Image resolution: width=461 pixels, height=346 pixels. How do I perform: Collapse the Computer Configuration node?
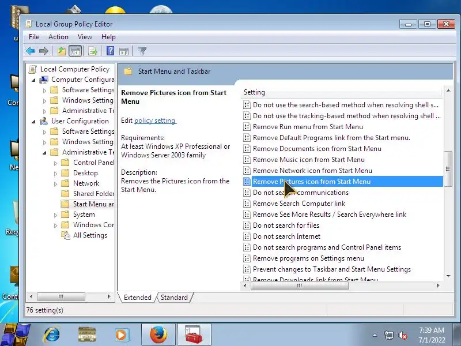coord(33,80)
